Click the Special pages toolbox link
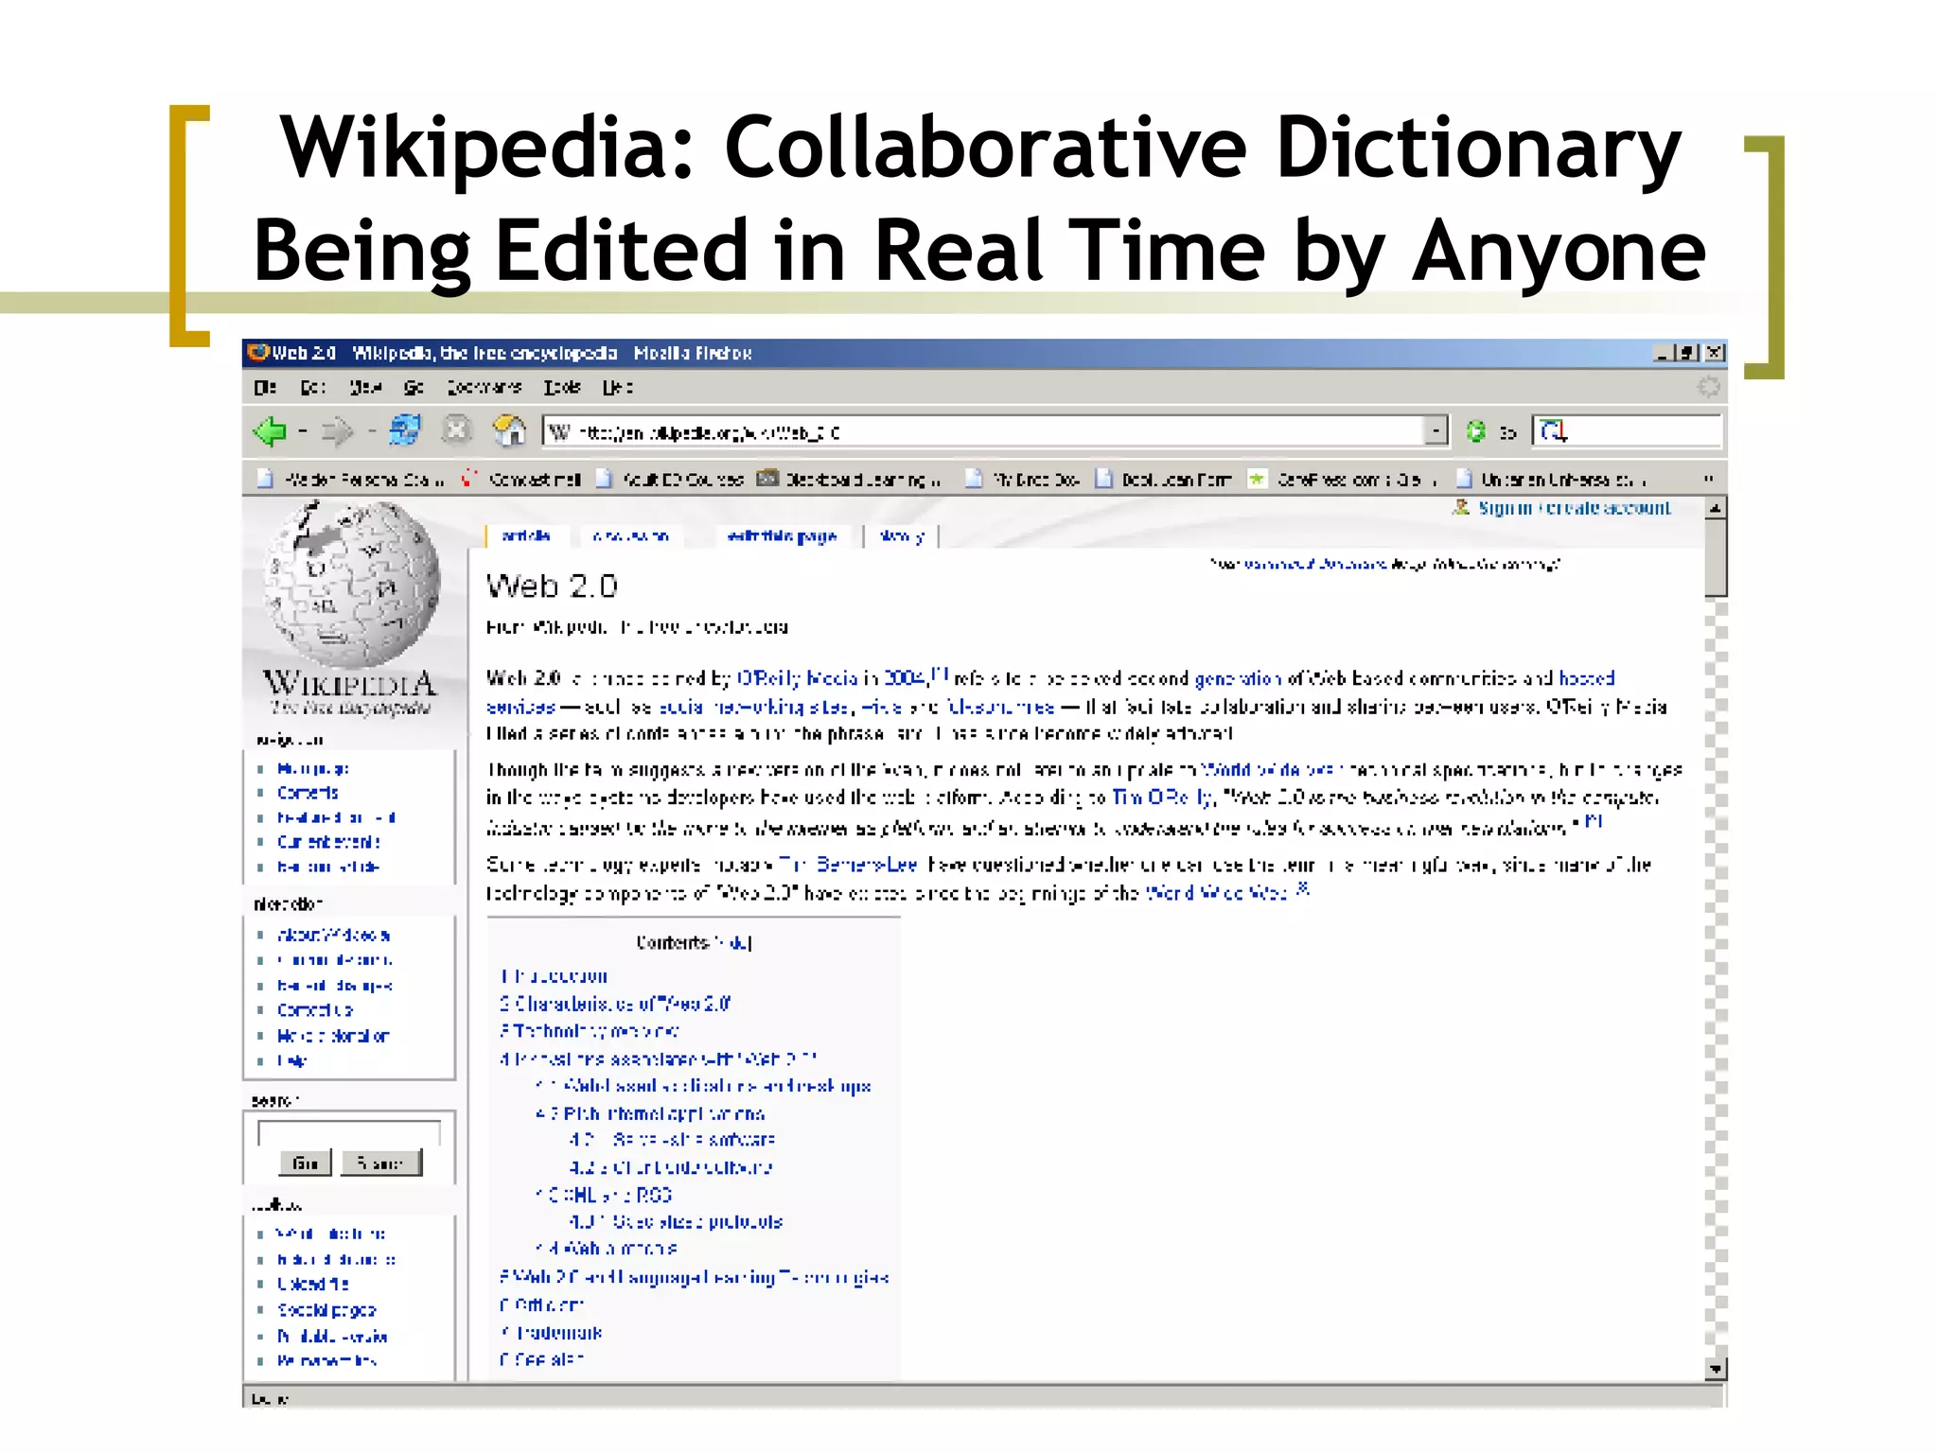Viewport: 1938px width, 1453px height. [326, 1310]
